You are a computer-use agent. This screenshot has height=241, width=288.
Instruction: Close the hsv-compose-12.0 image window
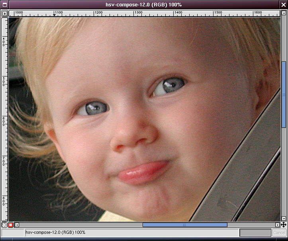[283, 4]
